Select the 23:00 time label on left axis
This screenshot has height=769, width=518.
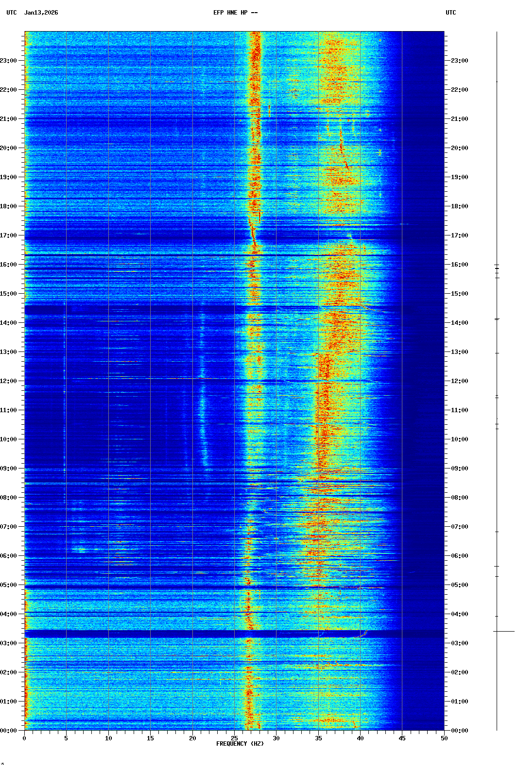click(8, 61)
